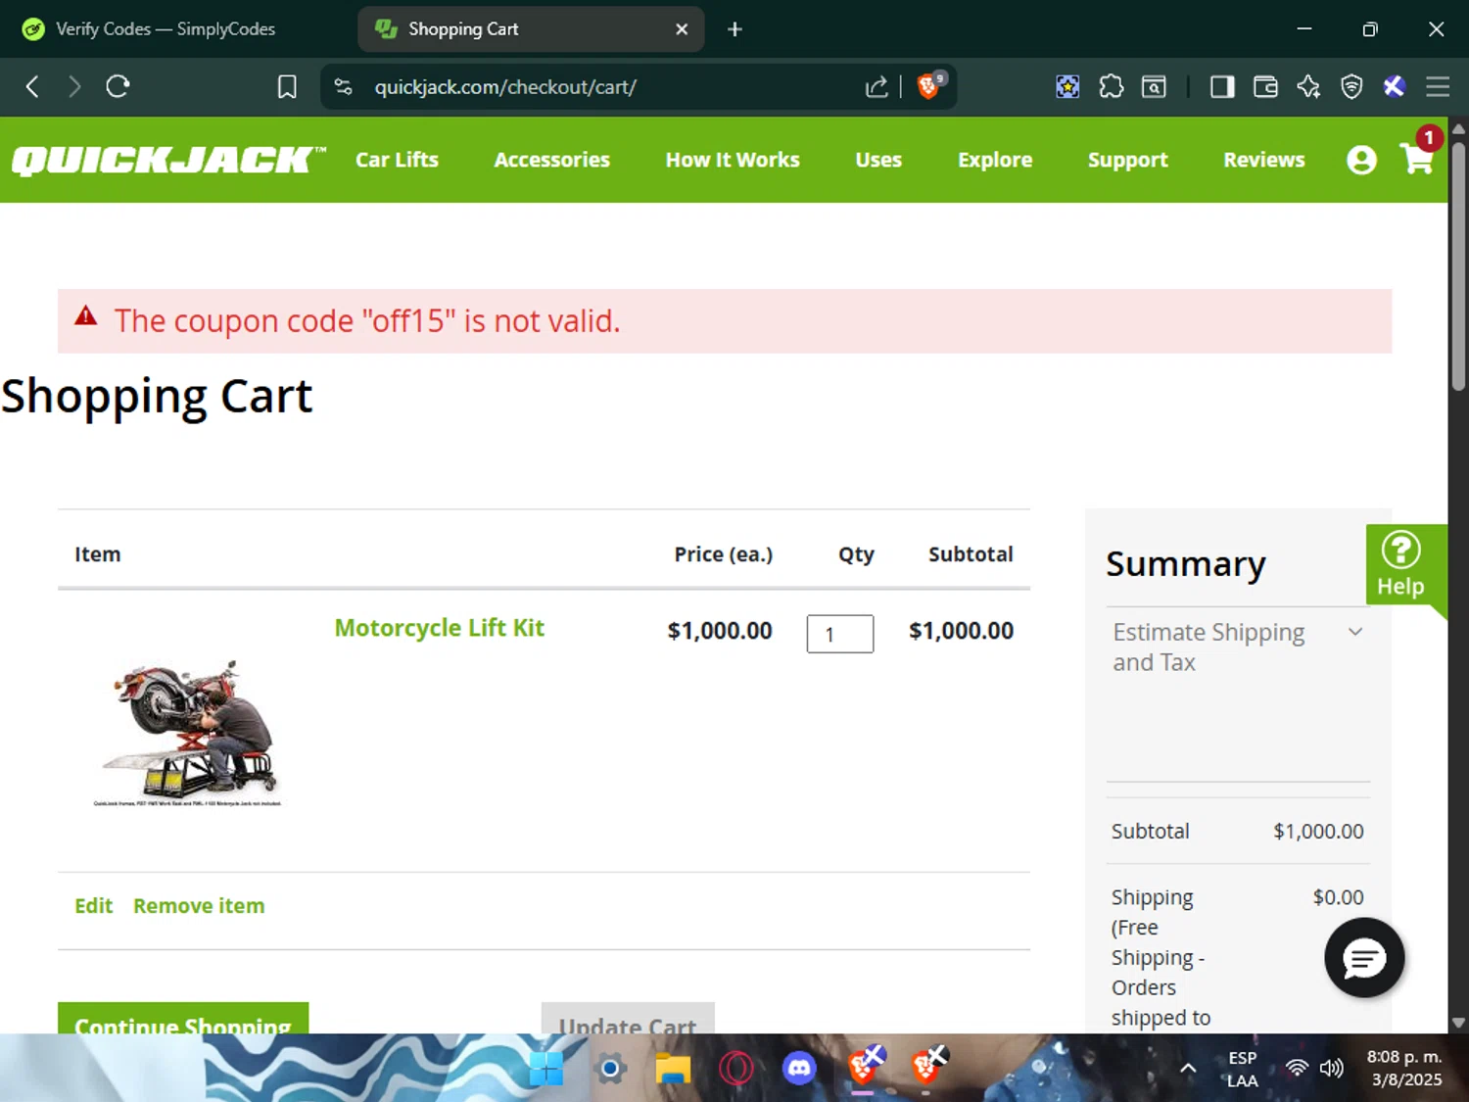Open the live chat bubble
This screenshot has width=1469, height=1102.
[1364, 957]
